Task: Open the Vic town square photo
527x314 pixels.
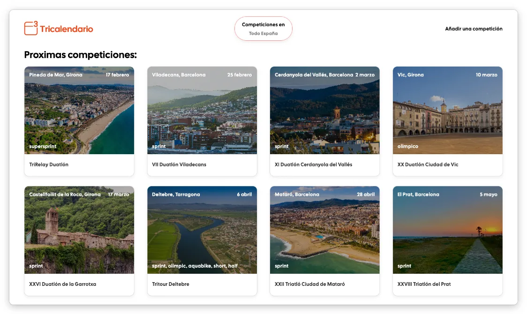Action: pos(448,111)
